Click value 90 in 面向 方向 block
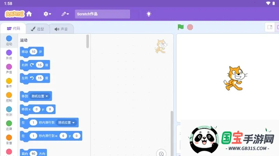Image resolution: width=279 pixels, height=156 pixels. pyautogui.click(x=33, y=154)
